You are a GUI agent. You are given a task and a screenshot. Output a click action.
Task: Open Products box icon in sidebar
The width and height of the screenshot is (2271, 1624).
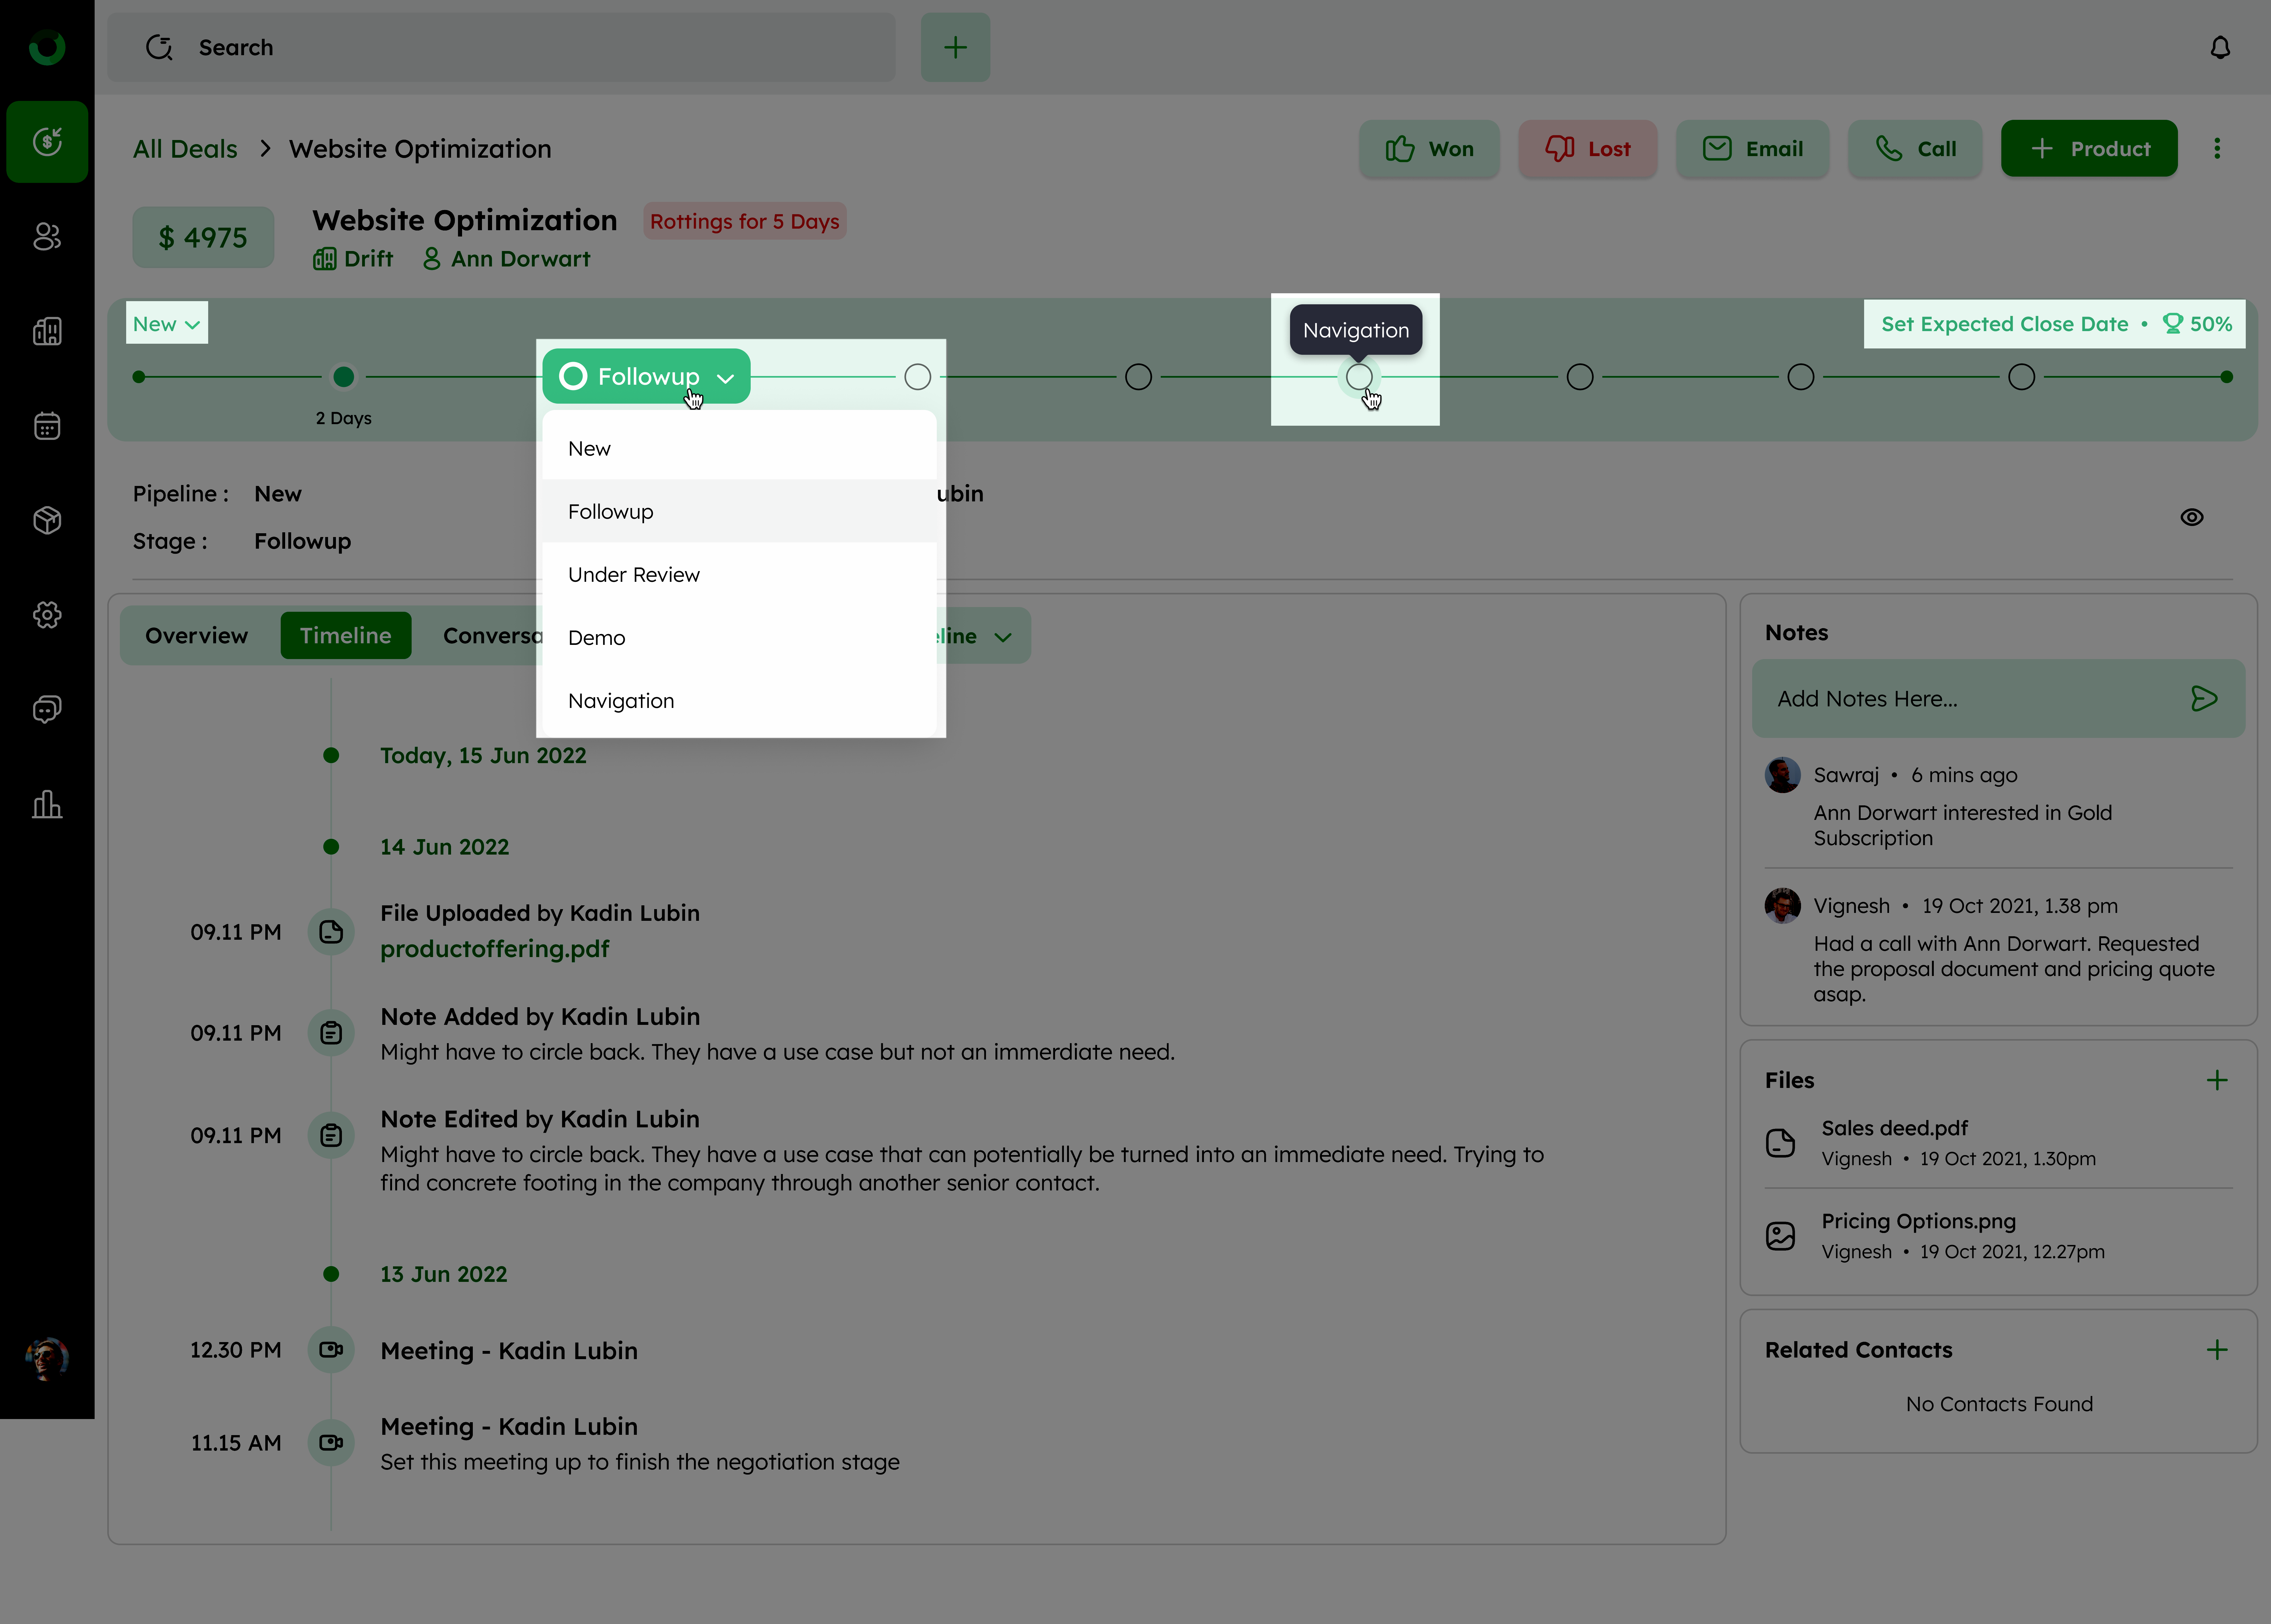pos(47,520)
